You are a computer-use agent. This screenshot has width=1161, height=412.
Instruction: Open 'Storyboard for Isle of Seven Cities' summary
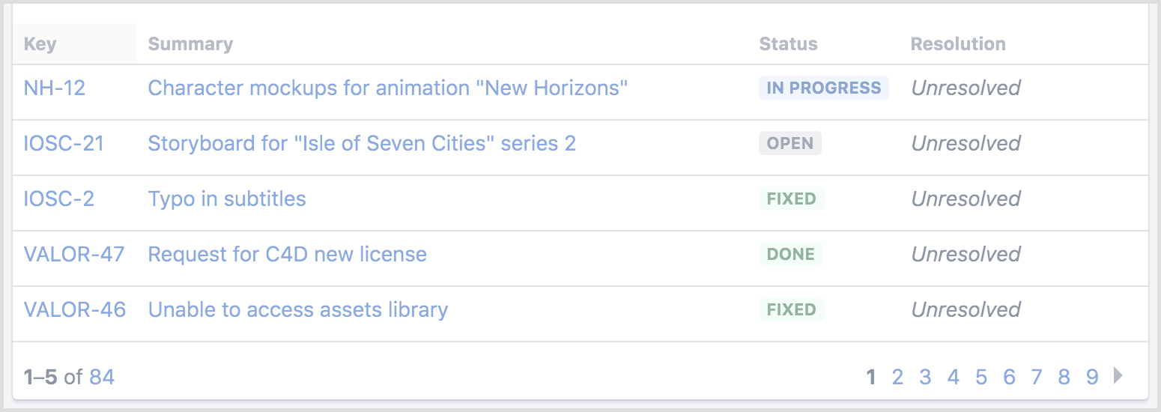pos(362,144)
